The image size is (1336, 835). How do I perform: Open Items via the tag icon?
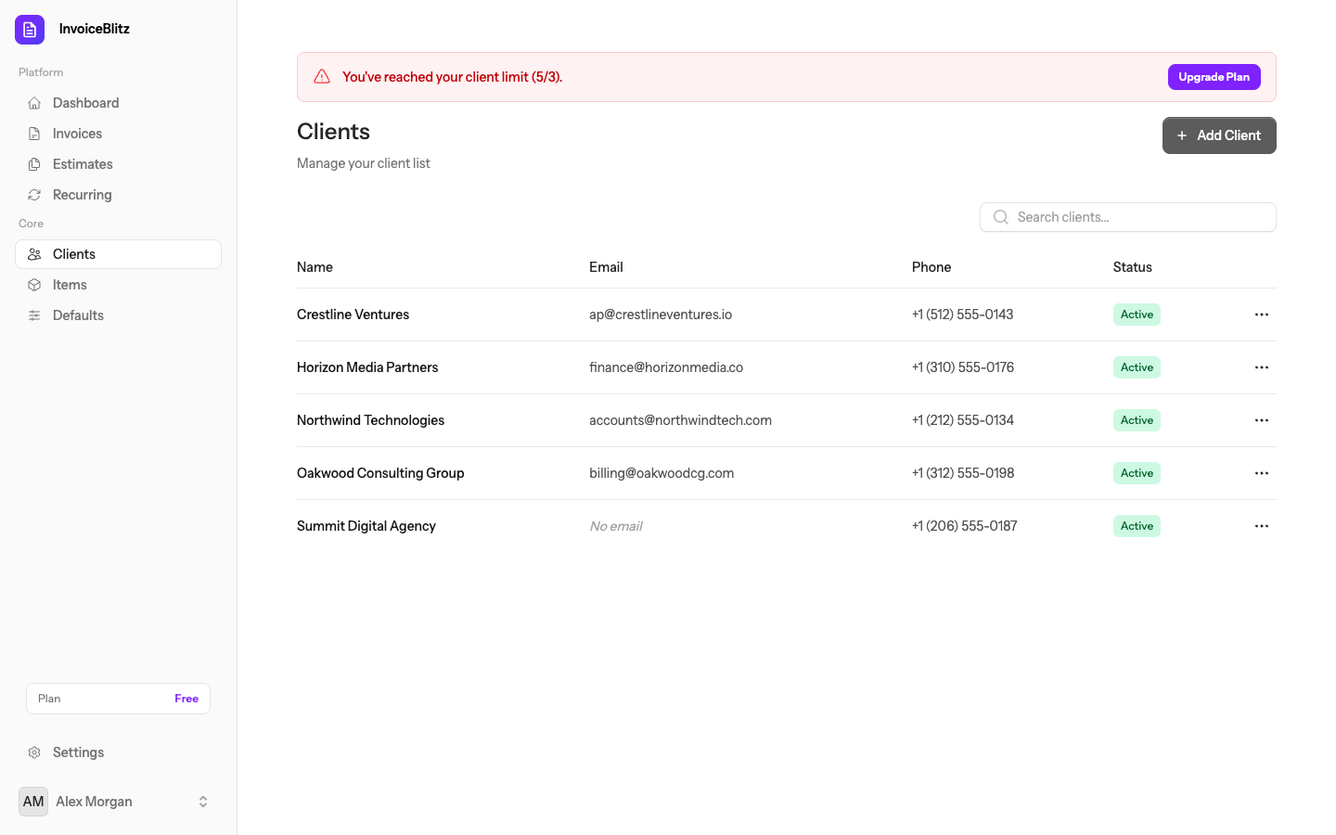click(x=34, y=284)
